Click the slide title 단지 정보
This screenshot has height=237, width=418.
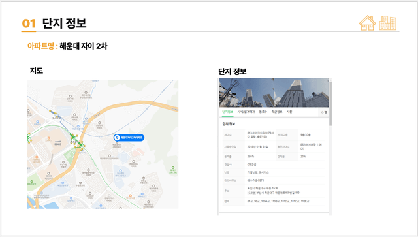tap(64, 24)
